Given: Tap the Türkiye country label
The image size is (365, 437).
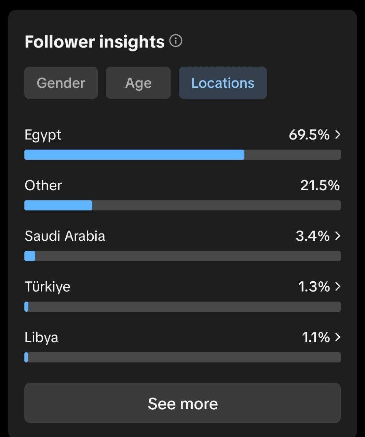Looking at the screenshot, I should [47, 286].
